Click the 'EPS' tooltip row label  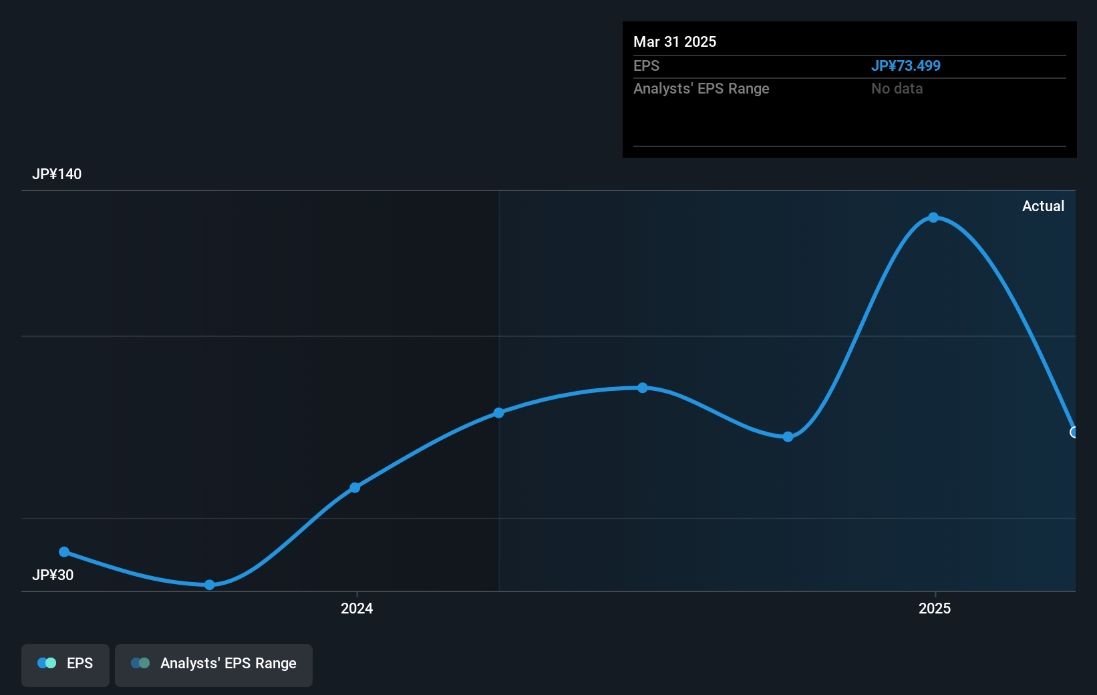(x=646, y=65)
